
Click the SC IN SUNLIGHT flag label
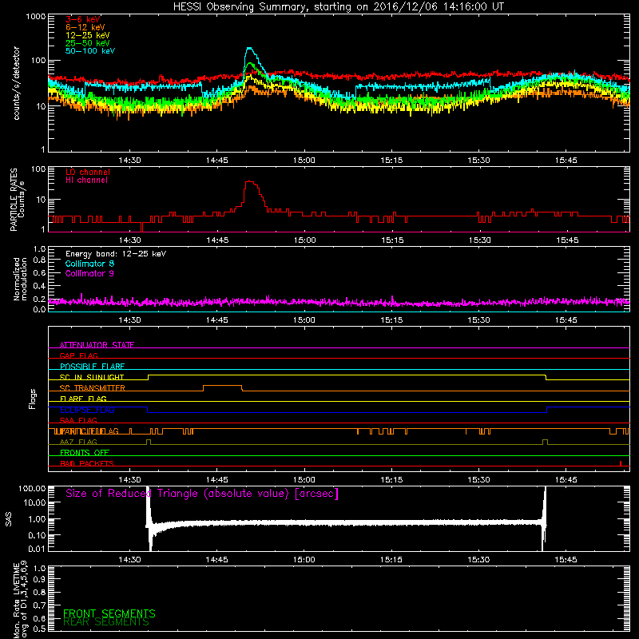click(92, 377)
